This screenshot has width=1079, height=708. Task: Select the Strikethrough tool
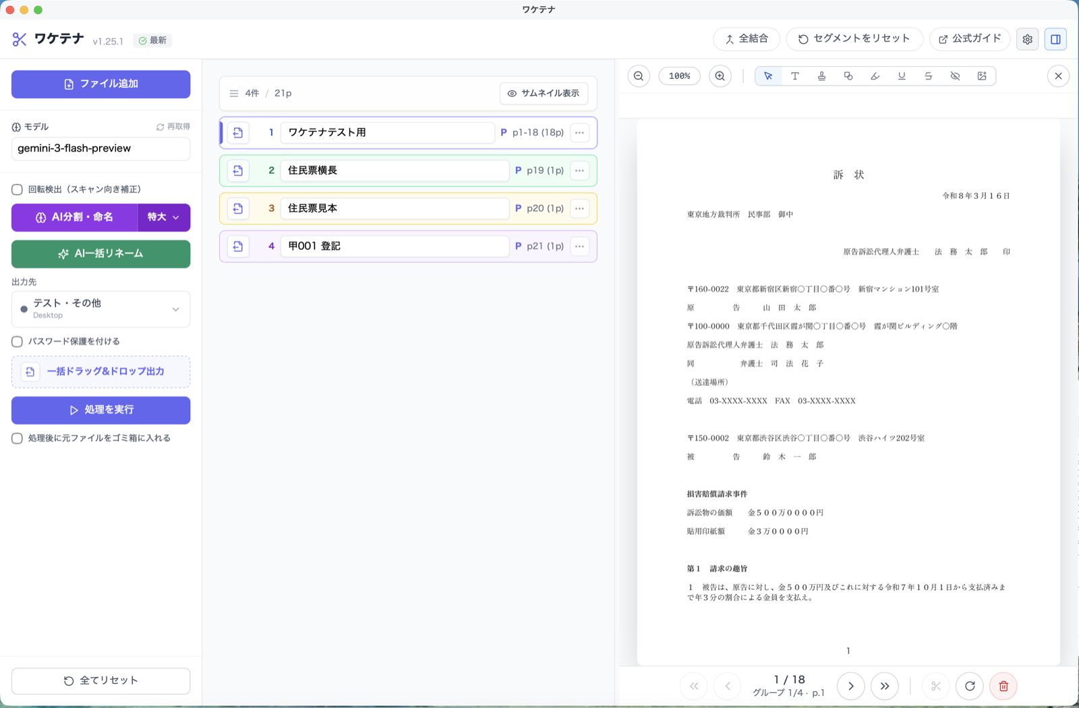[x=929, y=76]
